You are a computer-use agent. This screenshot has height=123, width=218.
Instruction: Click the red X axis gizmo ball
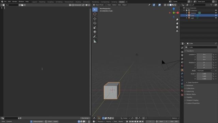[x=178, y=13]
